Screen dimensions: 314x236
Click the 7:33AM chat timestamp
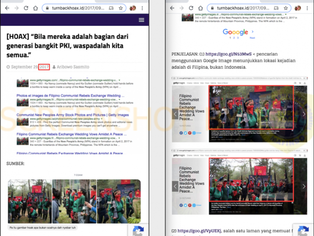click(x=78, y=175)
